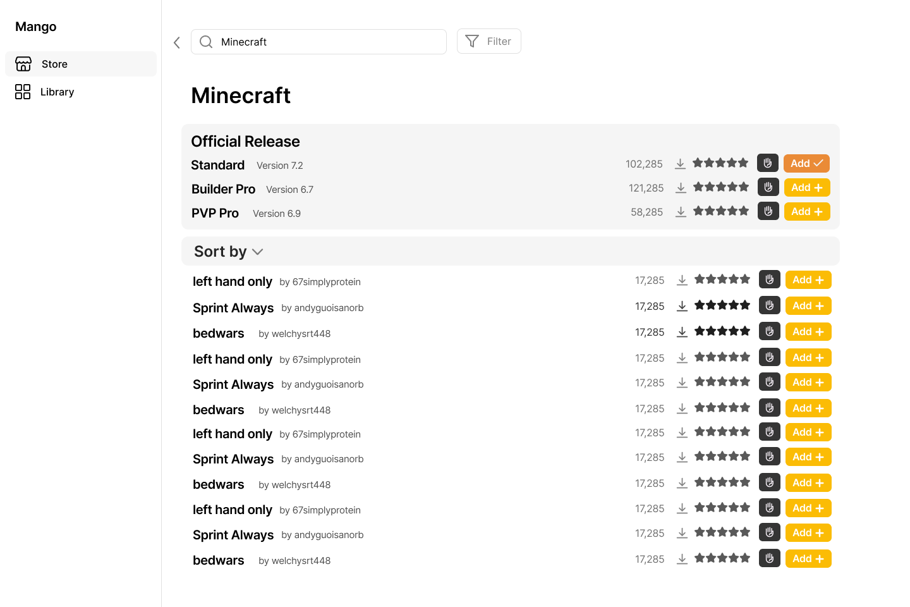Image resolution: width=910 pixels, height=607 pixels.
Task: Add PVP Pro to library
Action: coord(807,211)
